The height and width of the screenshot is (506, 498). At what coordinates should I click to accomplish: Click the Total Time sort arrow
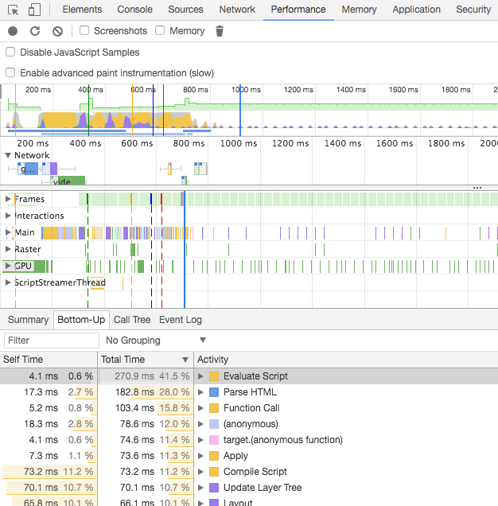point(186,360)
